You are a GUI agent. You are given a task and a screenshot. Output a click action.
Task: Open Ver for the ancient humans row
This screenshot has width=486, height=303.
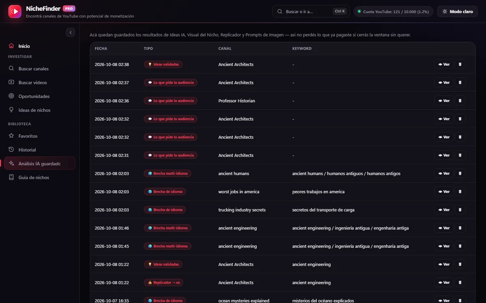coord(444,173)
